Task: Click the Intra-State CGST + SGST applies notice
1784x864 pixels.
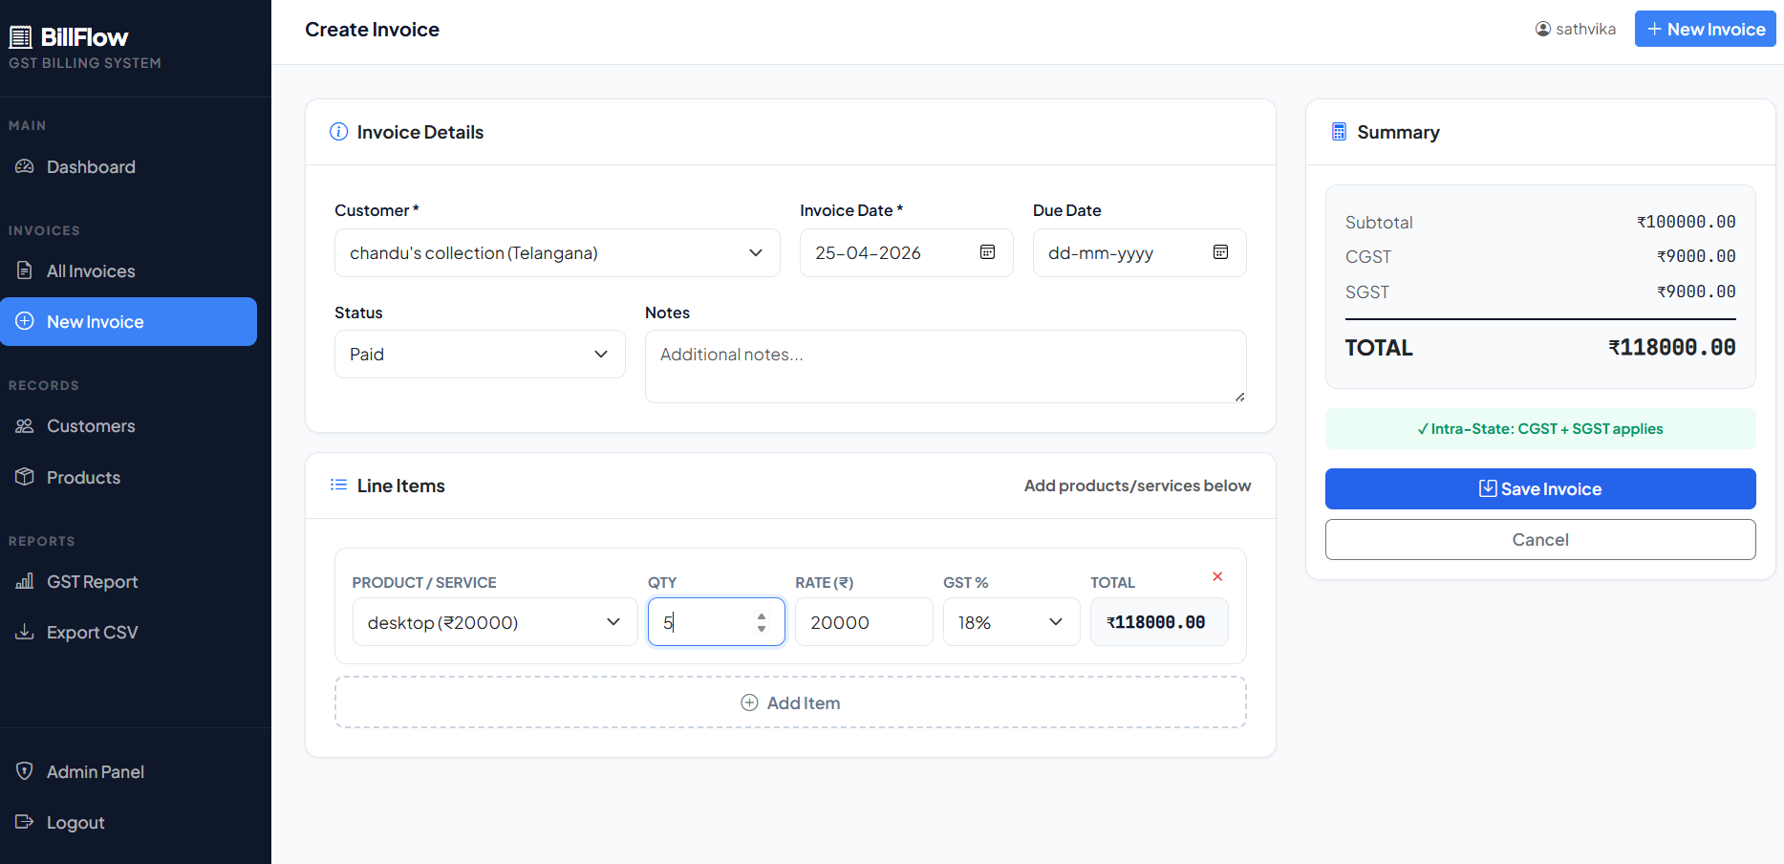Action: [1540, 428]
